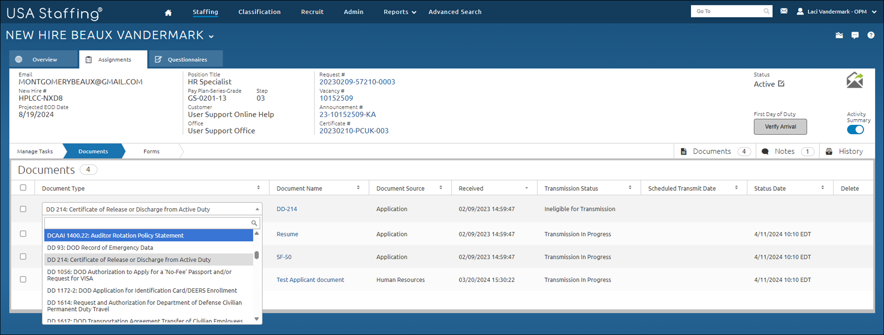
Task: Open Advanced Search
Action: (455, 12)
